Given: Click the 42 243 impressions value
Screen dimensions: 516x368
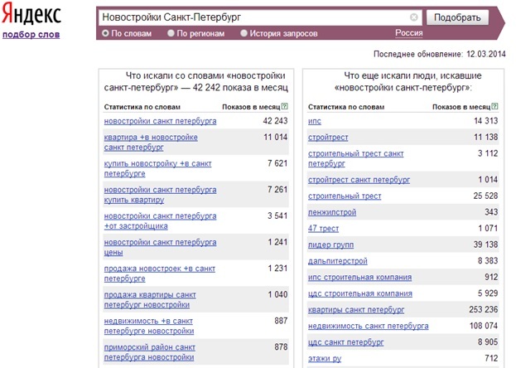Looking at the screenshot, I should 275,121.
